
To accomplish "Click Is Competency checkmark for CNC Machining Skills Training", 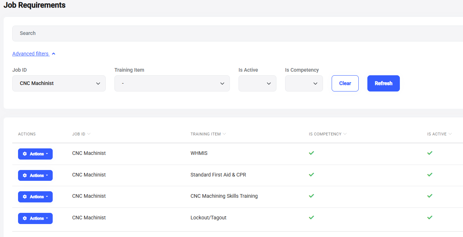I will point(311,196).
